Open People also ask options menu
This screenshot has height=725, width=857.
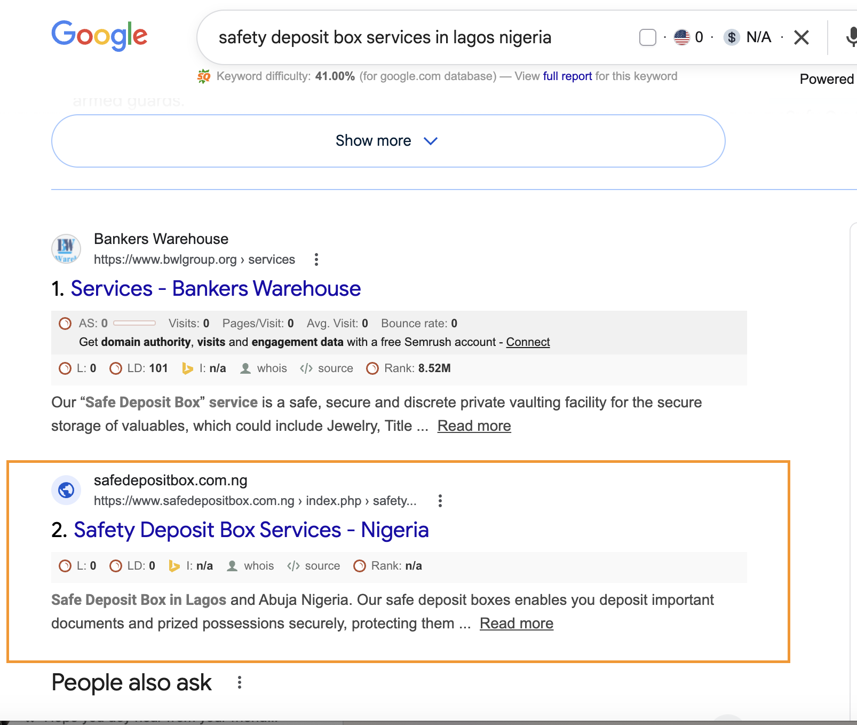click(x=240, y=682)
